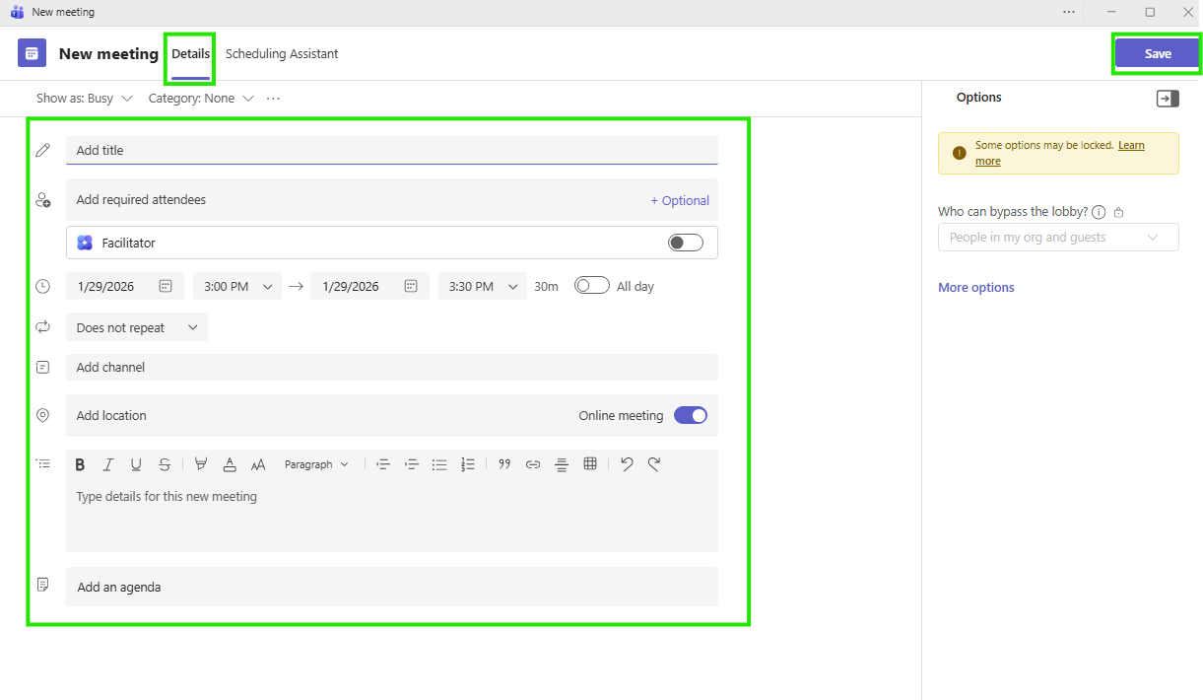Select the Details tab

point(191,54)
